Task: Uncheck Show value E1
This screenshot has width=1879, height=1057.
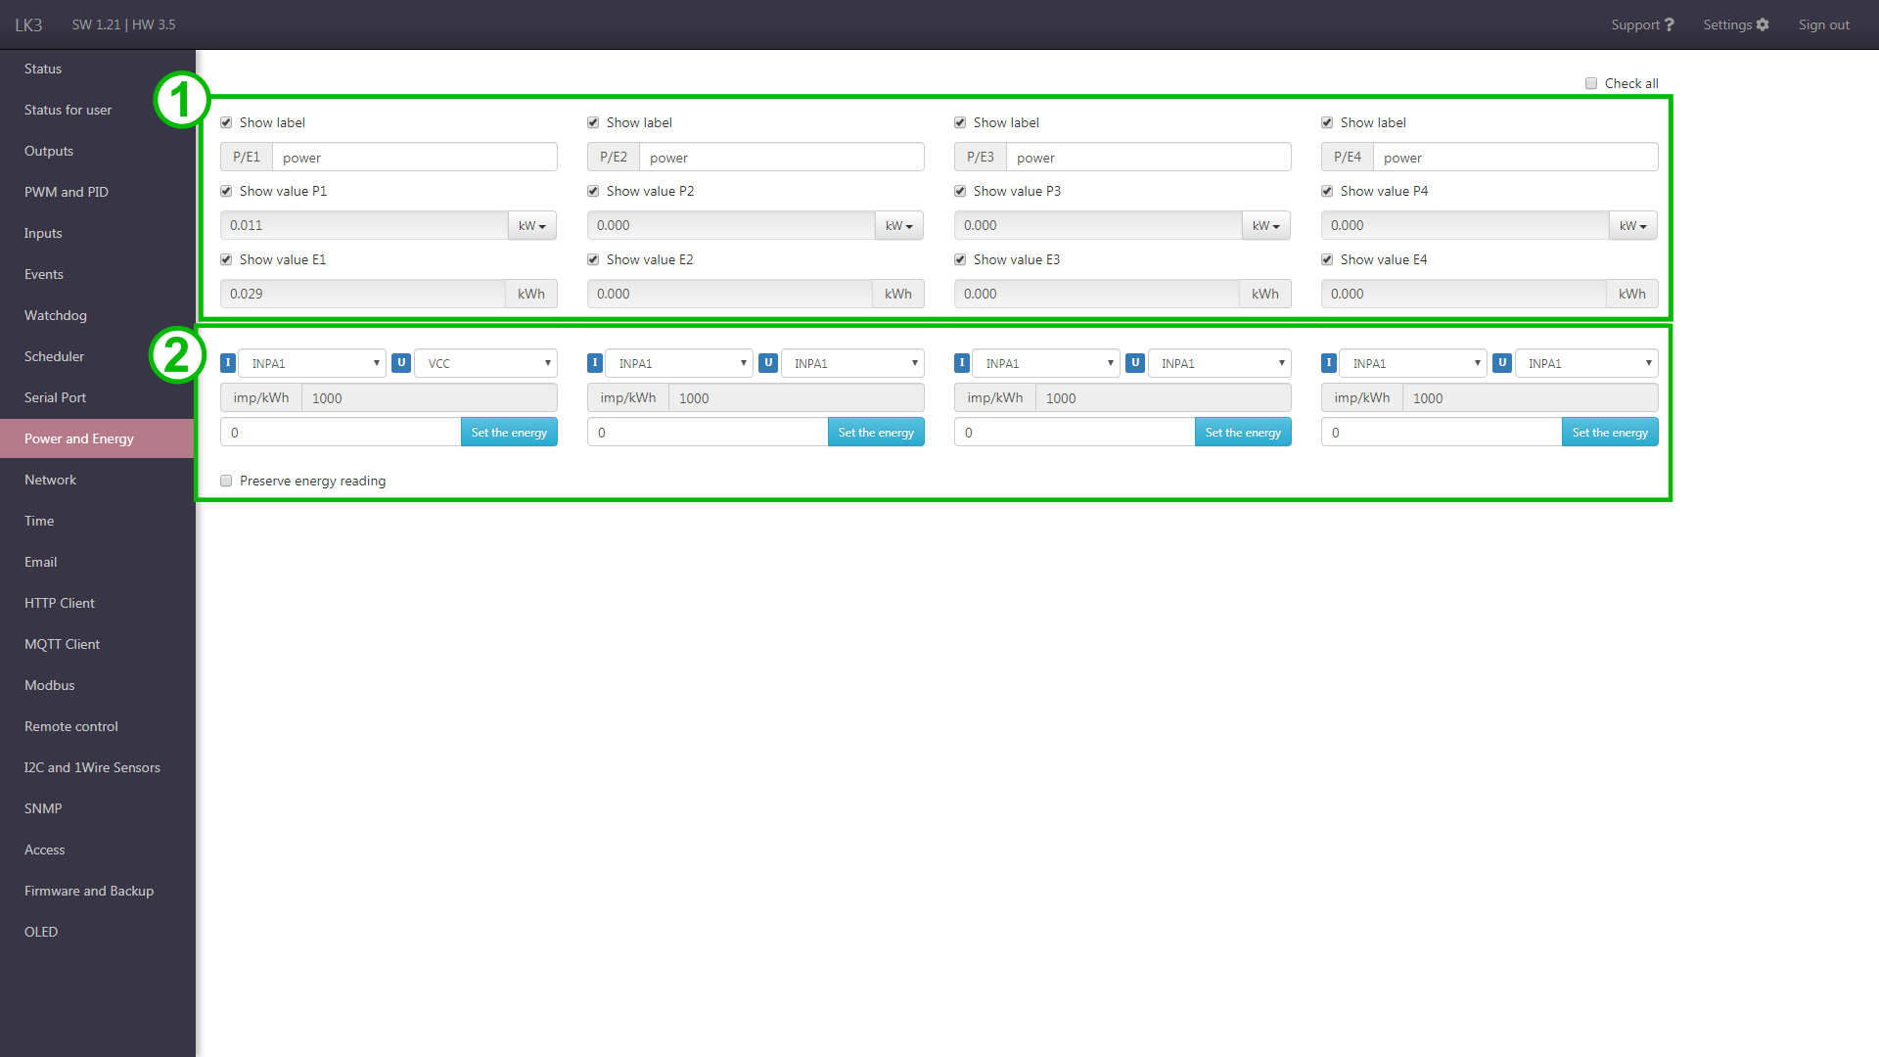Action: click(x=226, y=259)
